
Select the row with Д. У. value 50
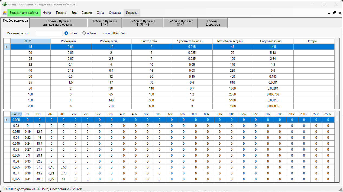30,77
